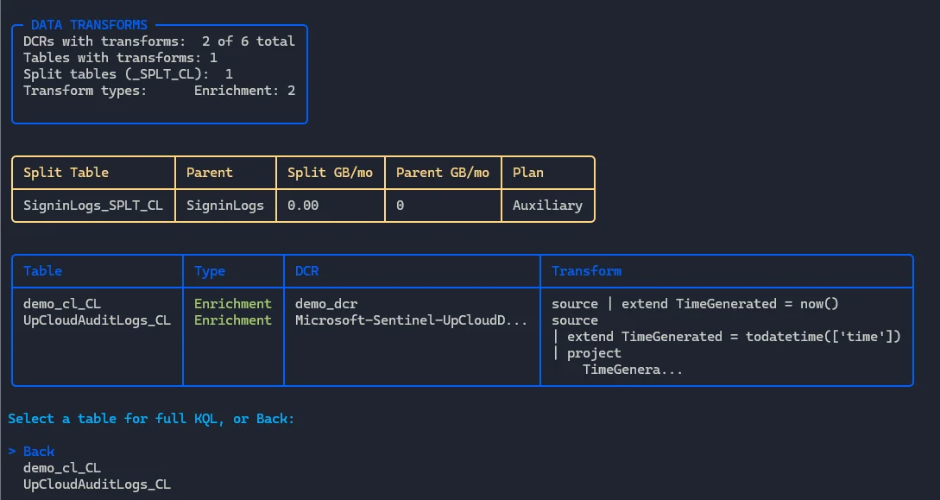Click demo_cl_CL in the transforms table row
Screen dimensions: 940x500
pyautogui.click(x=62, y=304)
